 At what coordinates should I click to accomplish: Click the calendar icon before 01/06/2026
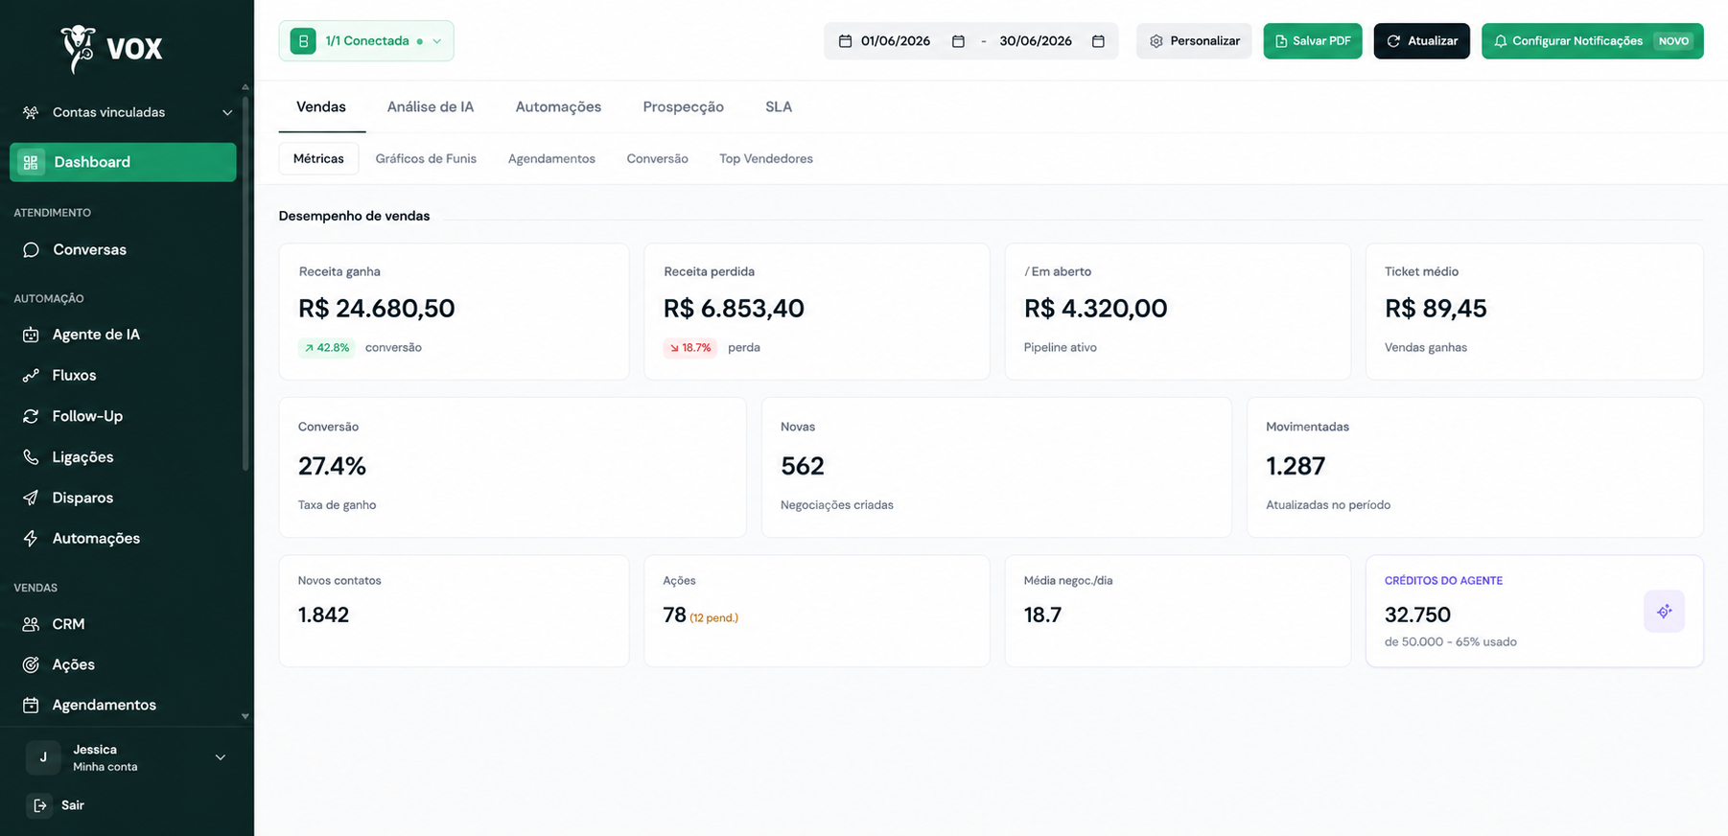[845, 41]
